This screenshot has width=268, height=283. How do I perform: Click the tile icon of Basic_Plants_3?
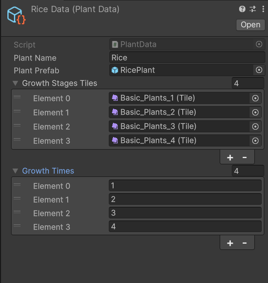point(115,126)
